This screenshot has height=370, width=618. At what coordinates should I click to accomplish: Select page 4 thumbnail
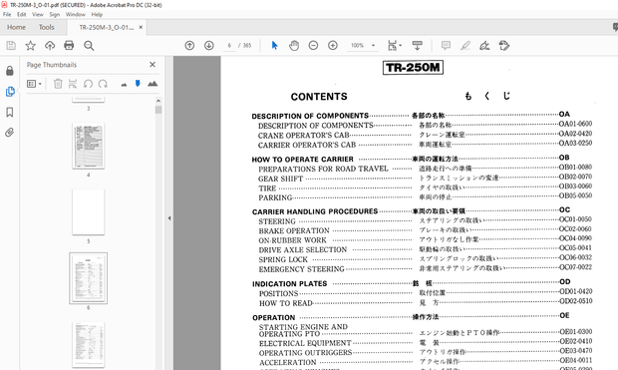pos(89,146)
